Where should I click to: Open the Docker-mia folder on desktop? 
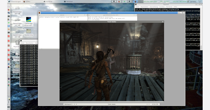pyautogui.click(x=29, y=33)
